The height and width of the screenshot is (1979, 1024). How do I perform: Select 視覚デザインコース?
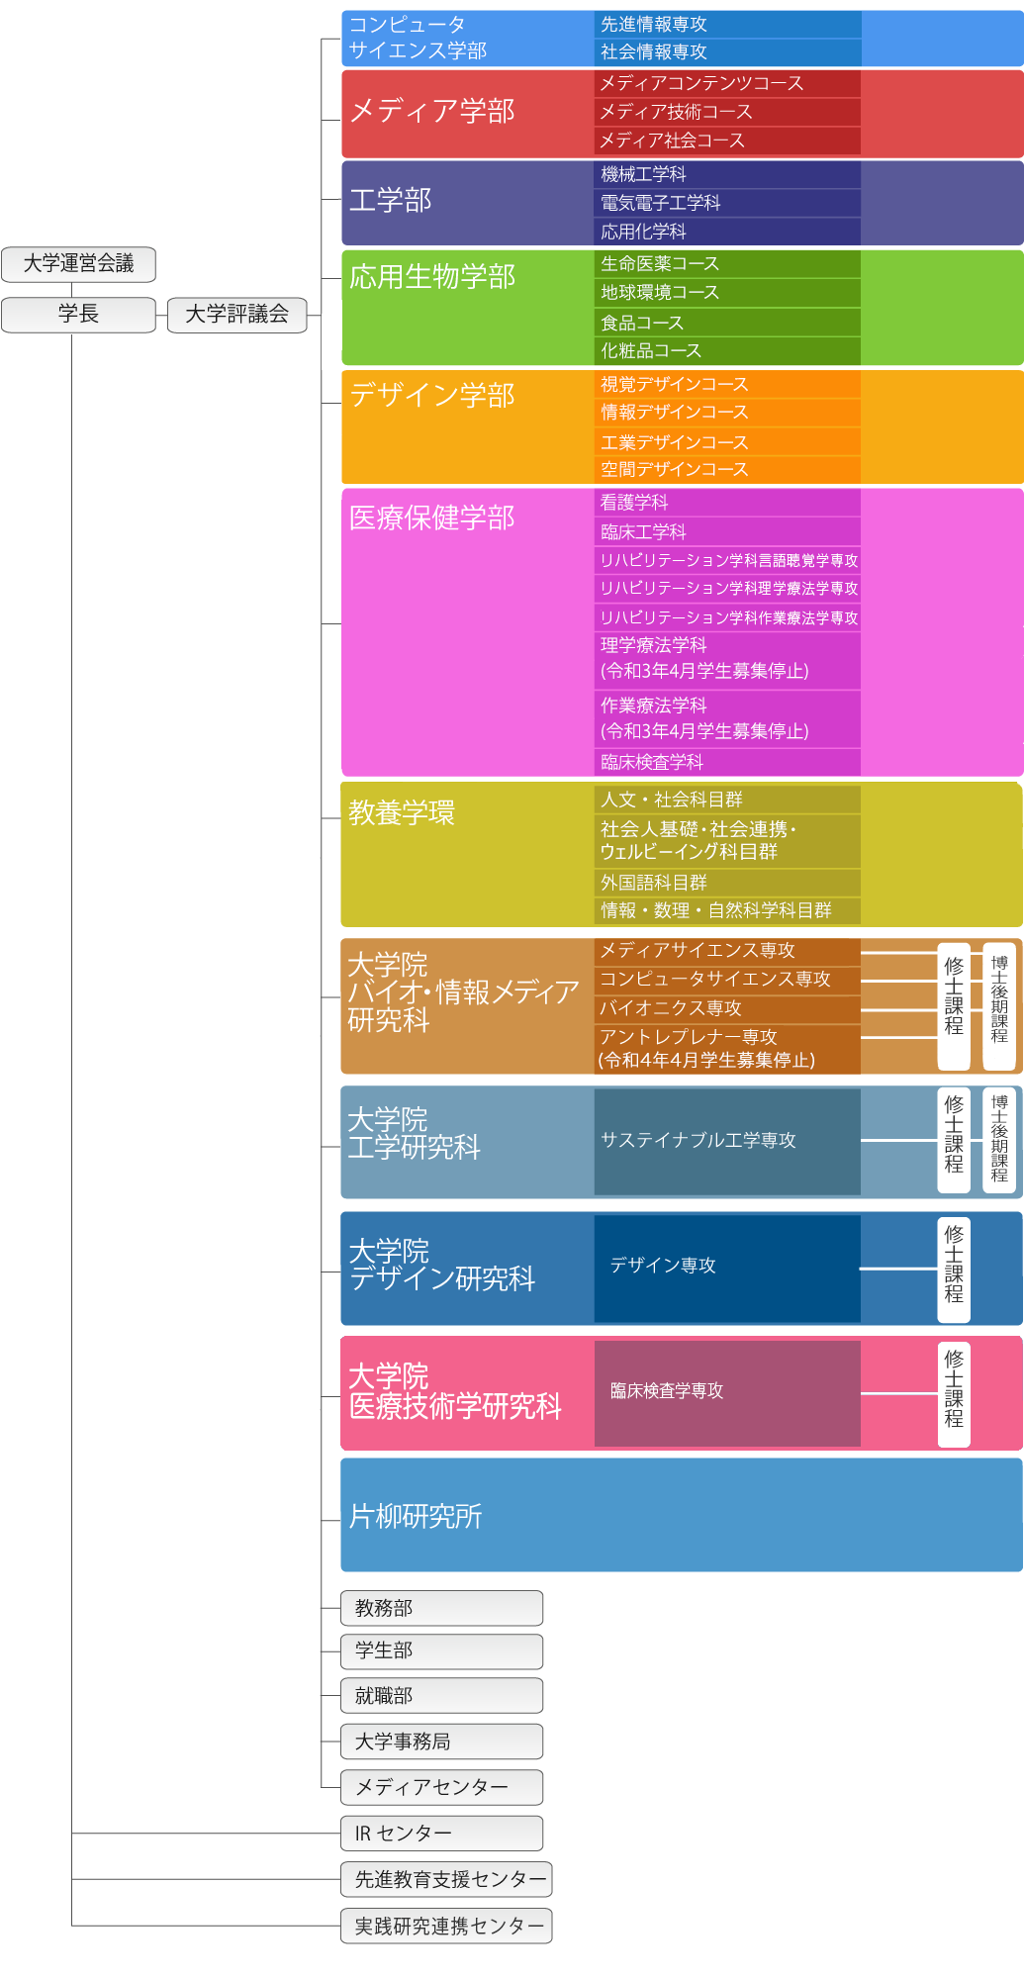727,384
